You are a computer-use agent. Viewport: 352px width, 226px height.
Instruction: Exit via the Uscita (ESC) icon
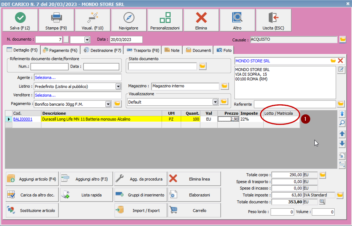click(x=273, y=19)
